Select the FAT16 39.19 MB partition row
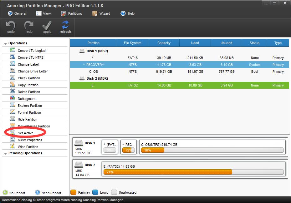Screen dimensions: 291x203 pyautogui.click(x=180, y=58)
